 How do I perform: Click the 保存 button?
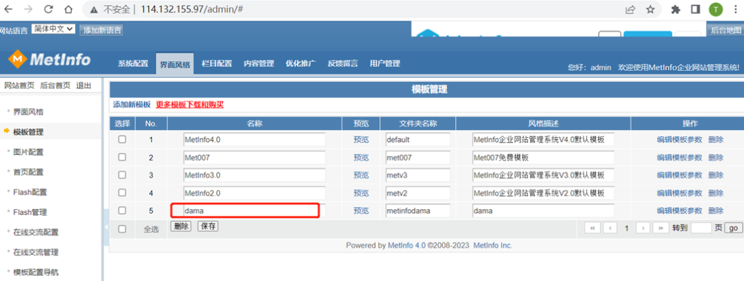208,227
